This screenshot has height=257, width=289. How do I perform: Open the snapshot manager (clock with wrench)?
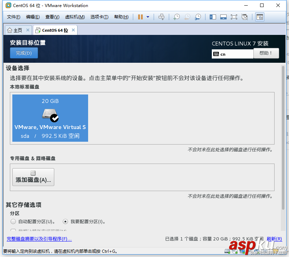(x=198, y=17)
